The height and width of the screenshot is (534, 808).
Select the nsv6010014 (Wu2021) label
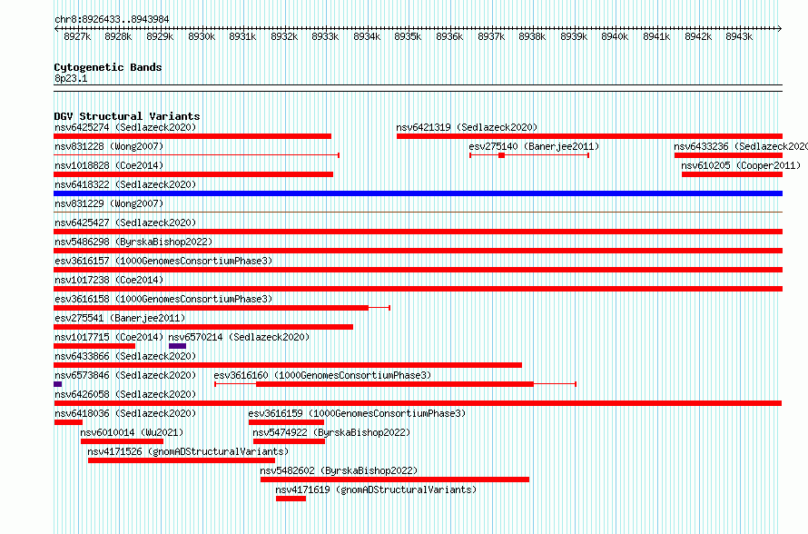point(132,432)
